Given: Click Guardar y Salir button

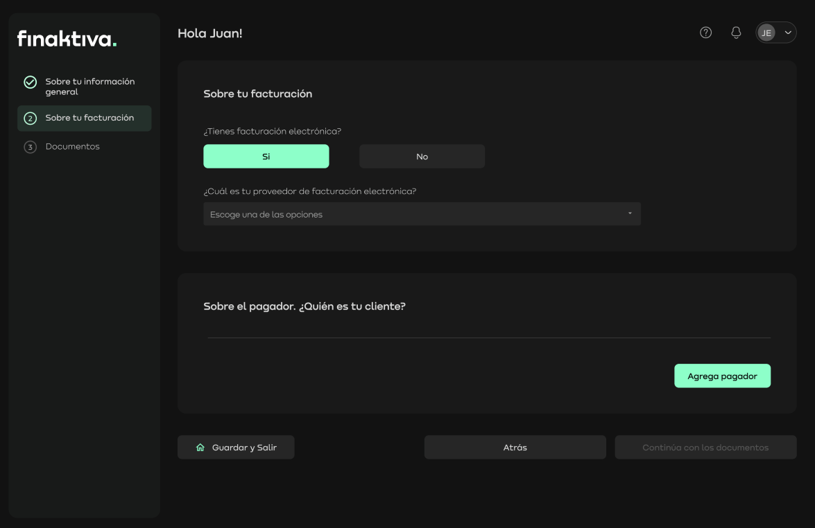Looking at the screenshot, I should (x=236, y=447).
